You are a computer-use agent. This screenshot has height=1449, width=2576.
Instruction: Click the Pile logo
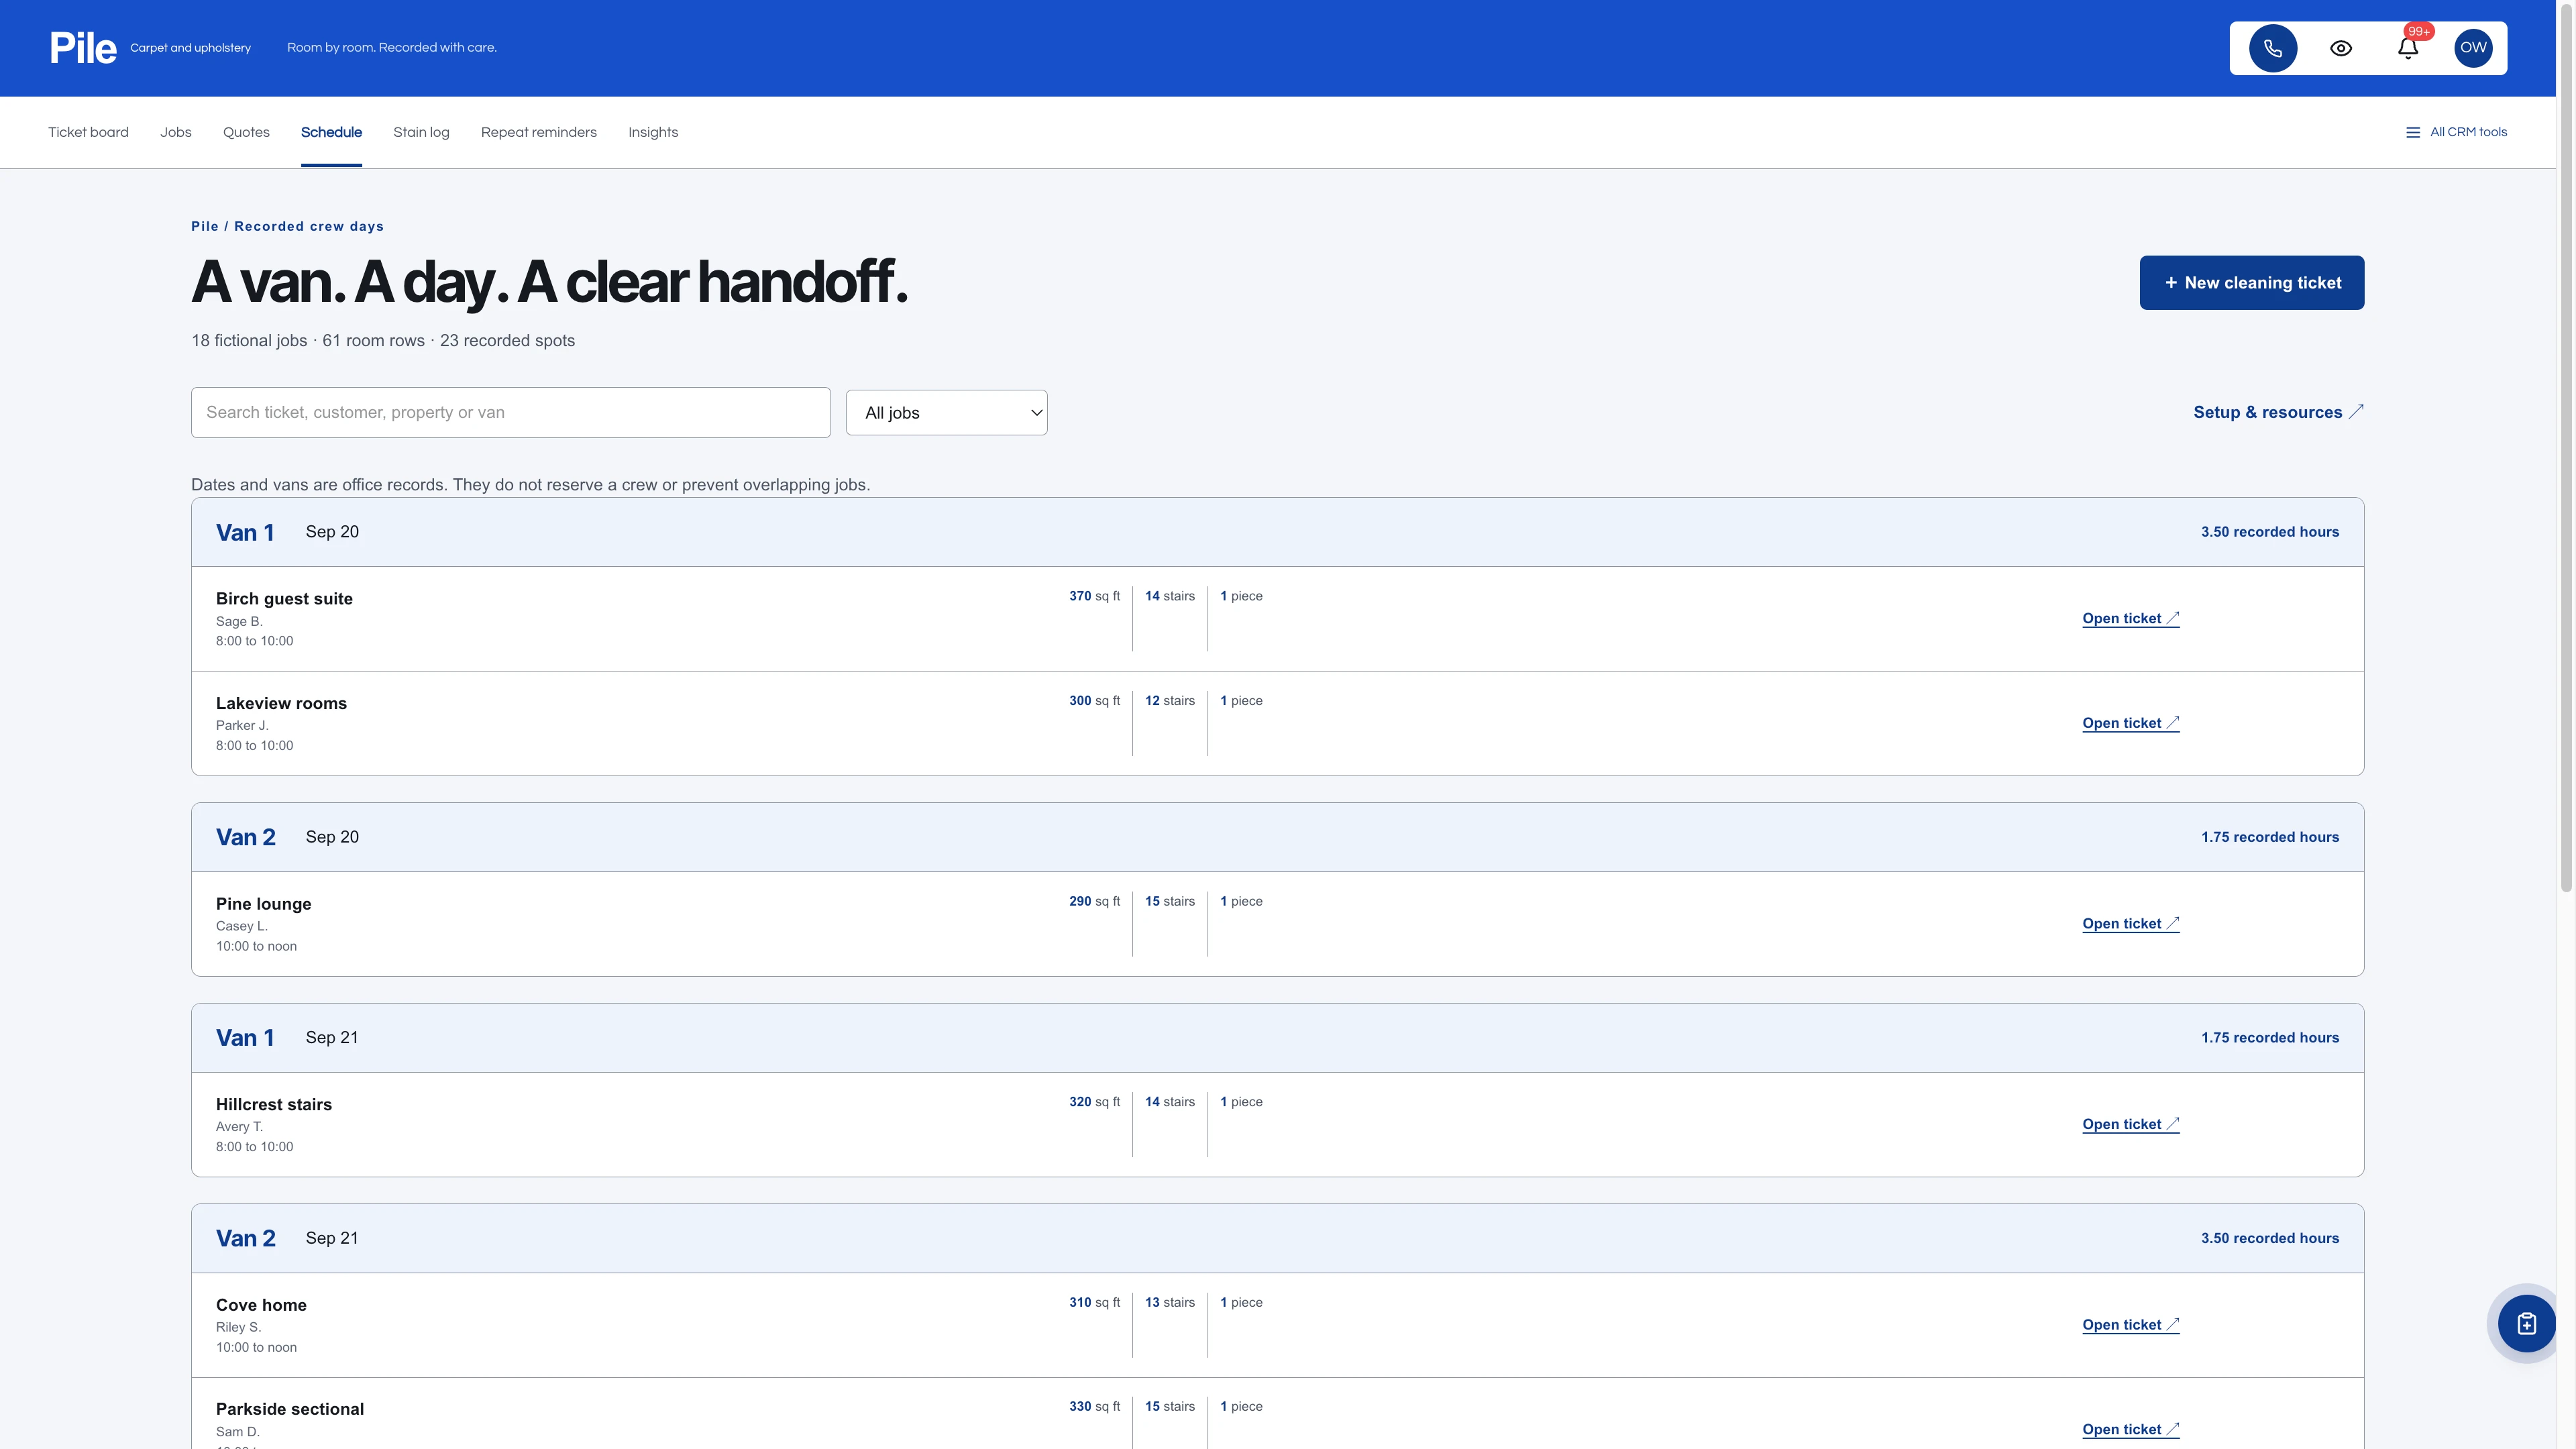tap(83, 48)
